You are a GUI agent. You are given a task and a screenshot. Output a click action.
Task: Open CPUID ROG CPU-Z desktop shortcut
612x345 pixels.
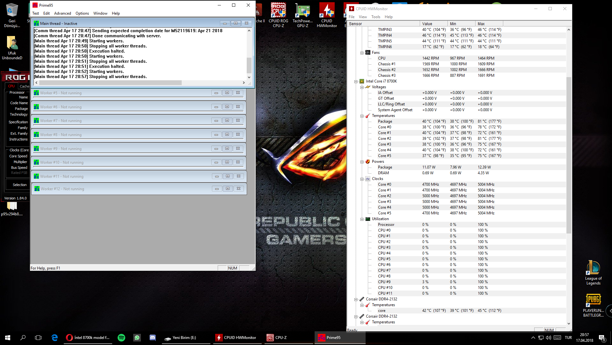click(x=278, y=15)
